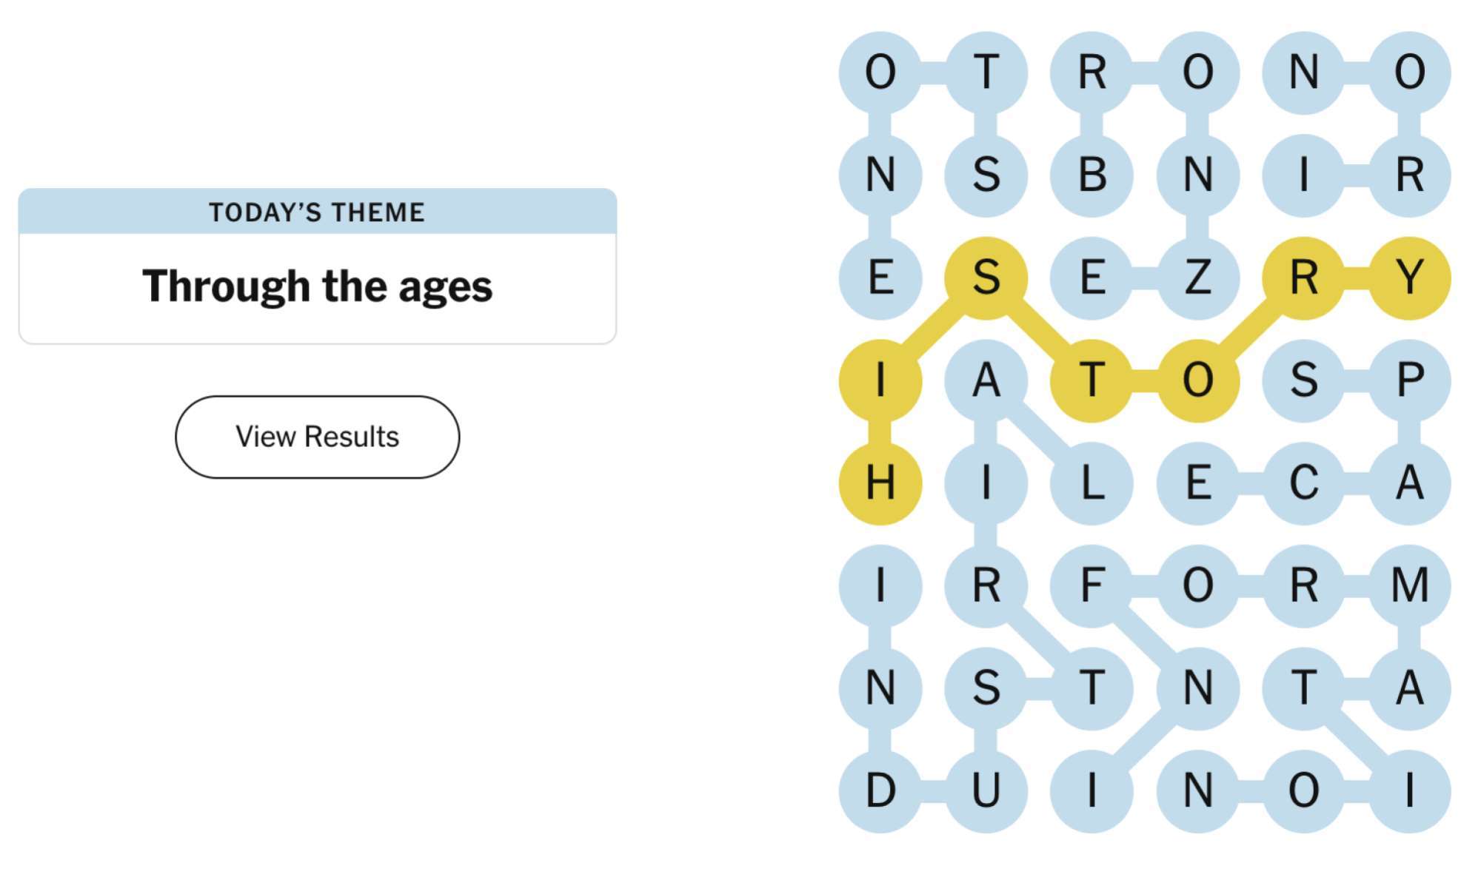The height and width of the screenshot is (880, 1481).
Task: Click the letter E below the O-T row
Action: pos(880,278)
